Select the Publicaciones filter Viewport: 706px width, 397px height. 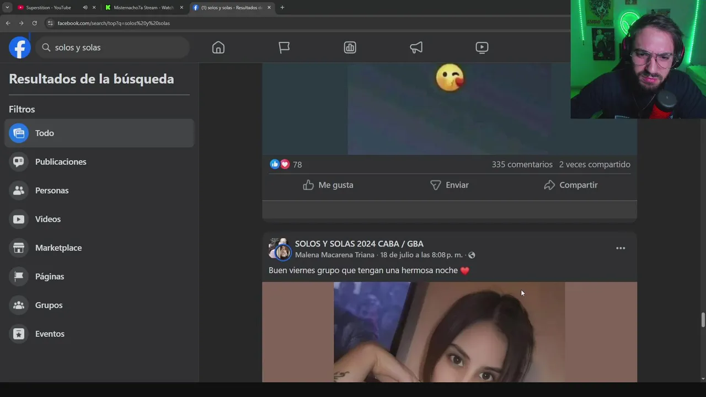(99, 162)
